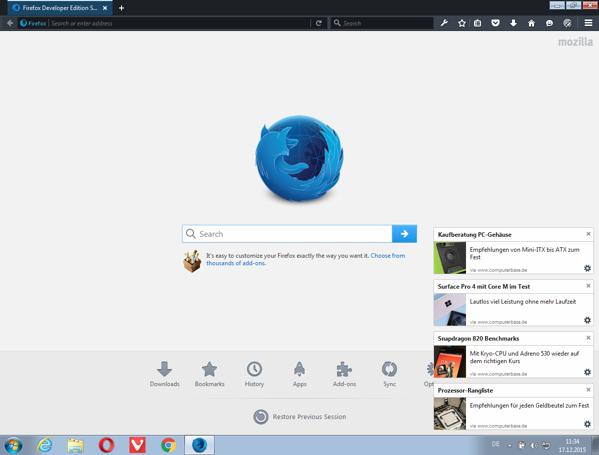Click the back arrow button
This screenshot has height=455, width=599.
tap(10, 23)
